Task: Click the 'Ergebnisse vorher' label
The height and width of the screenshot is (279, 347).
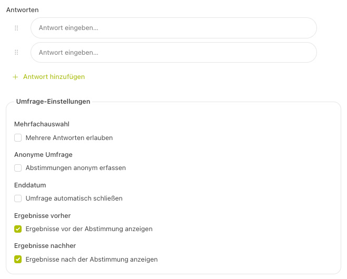Action: 43,216
